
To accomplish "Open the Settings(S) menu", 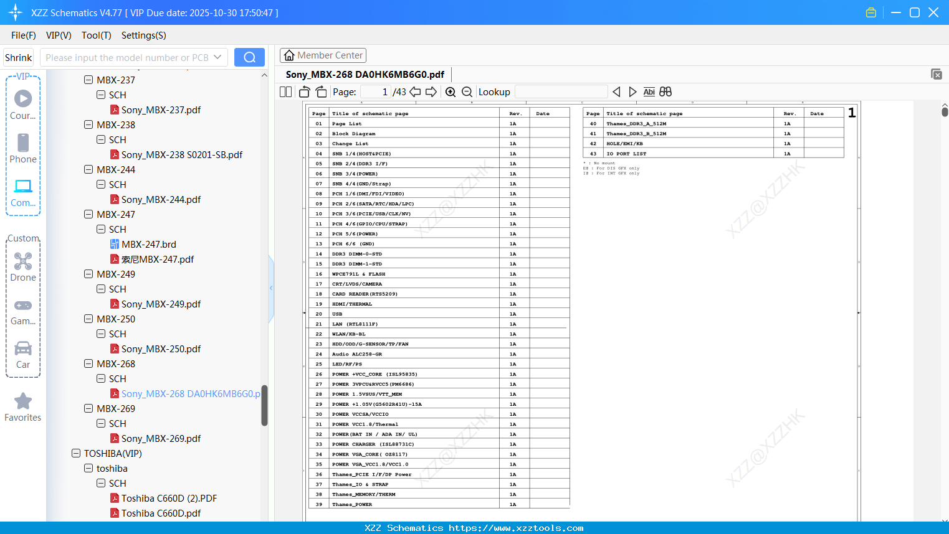I will [x=144, y=35].
